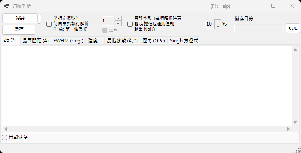Open the FWHM (deg.) tab
The width and height of the screenshot is (301, 153).
click(x=68, y=41)
